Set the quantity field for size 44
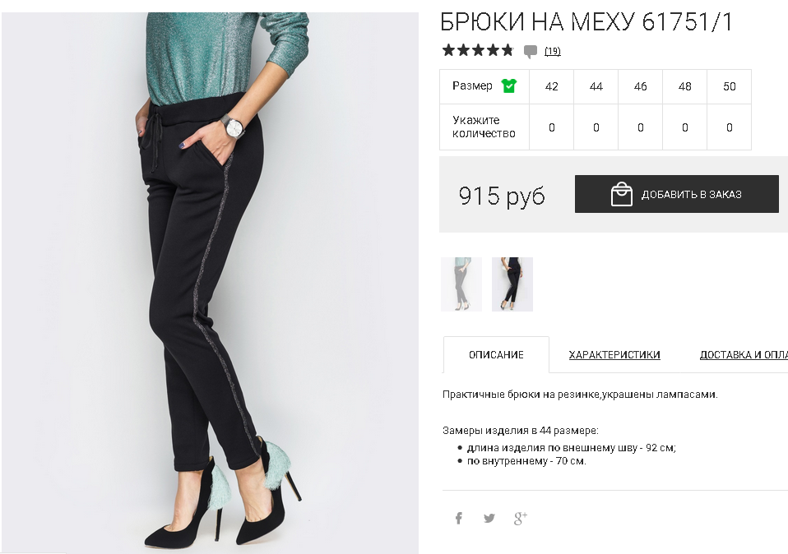The width and height of the screenshot is (788, 554). (x=596, y=127)
